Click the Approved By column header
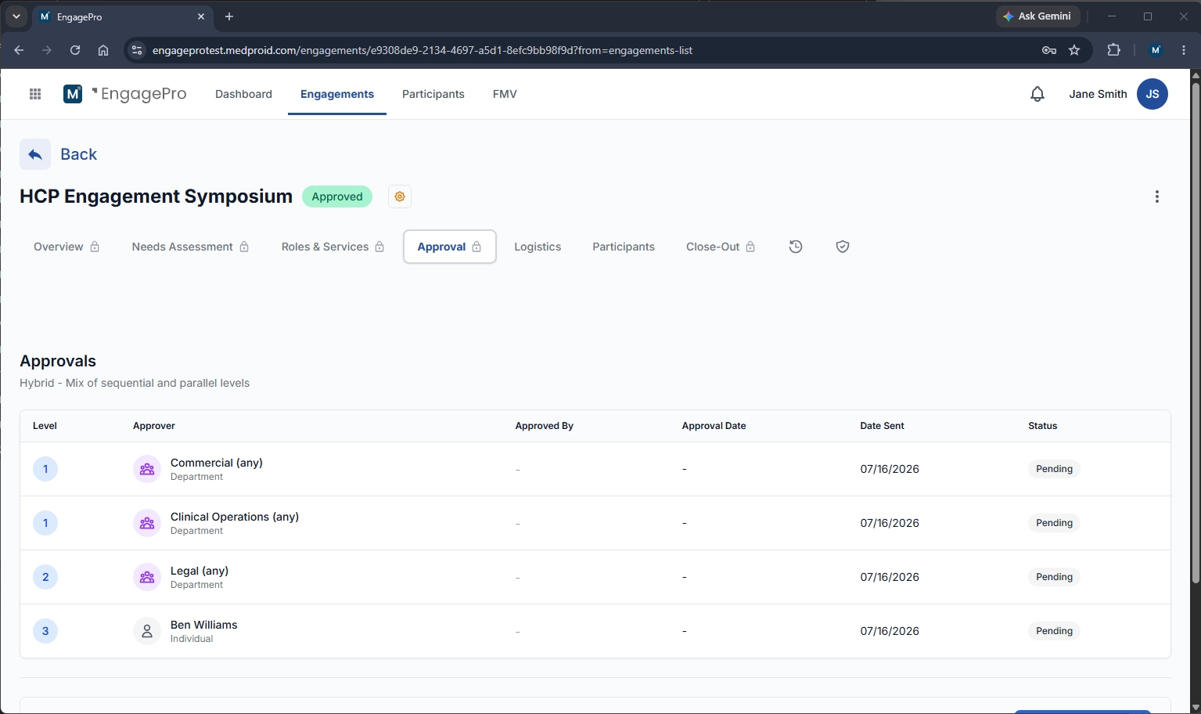 pyautogui.click(x=545, y=426)
